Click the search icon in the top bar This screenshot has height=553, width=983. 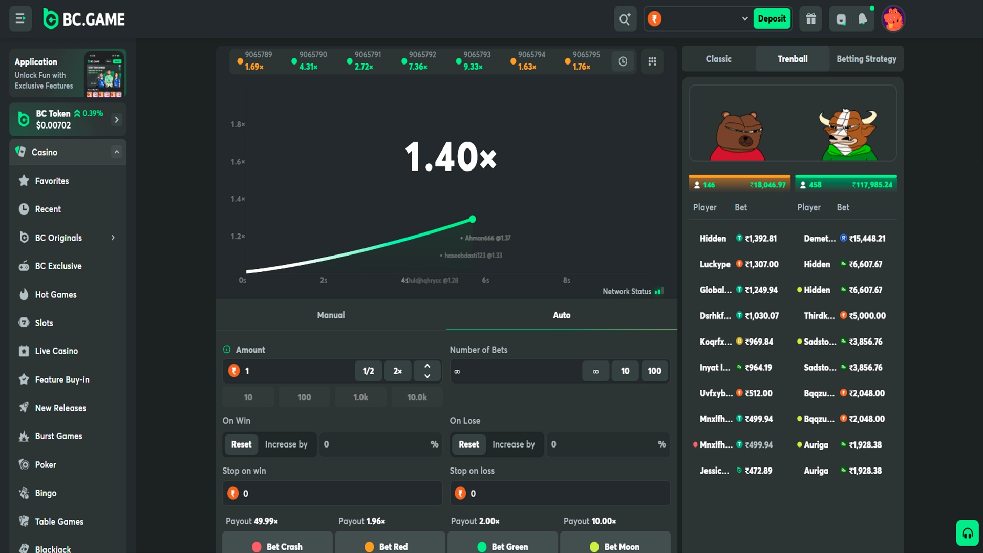[x=625, y=18]
